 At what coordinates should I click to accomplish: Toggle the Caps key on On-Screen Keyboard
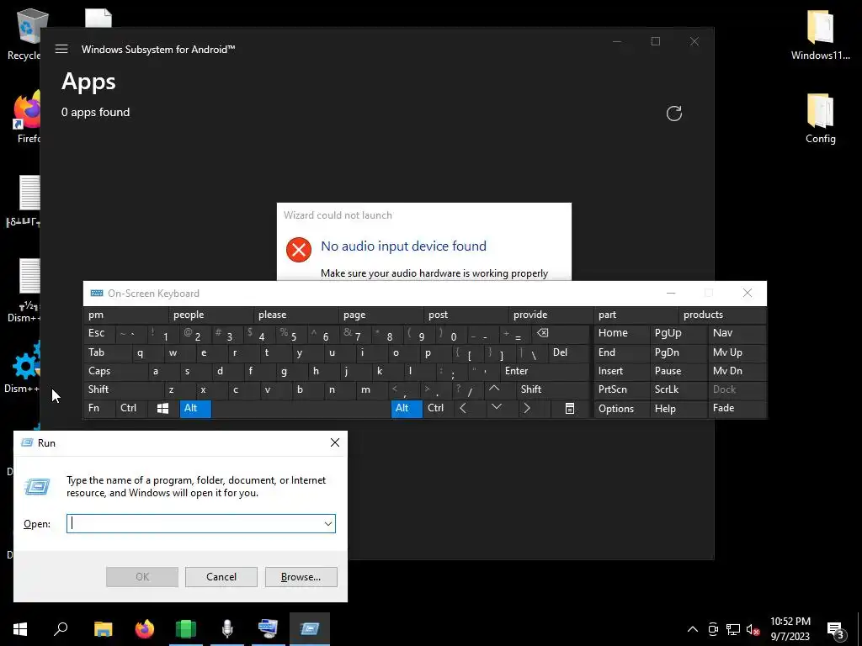[x=114, y=371]
